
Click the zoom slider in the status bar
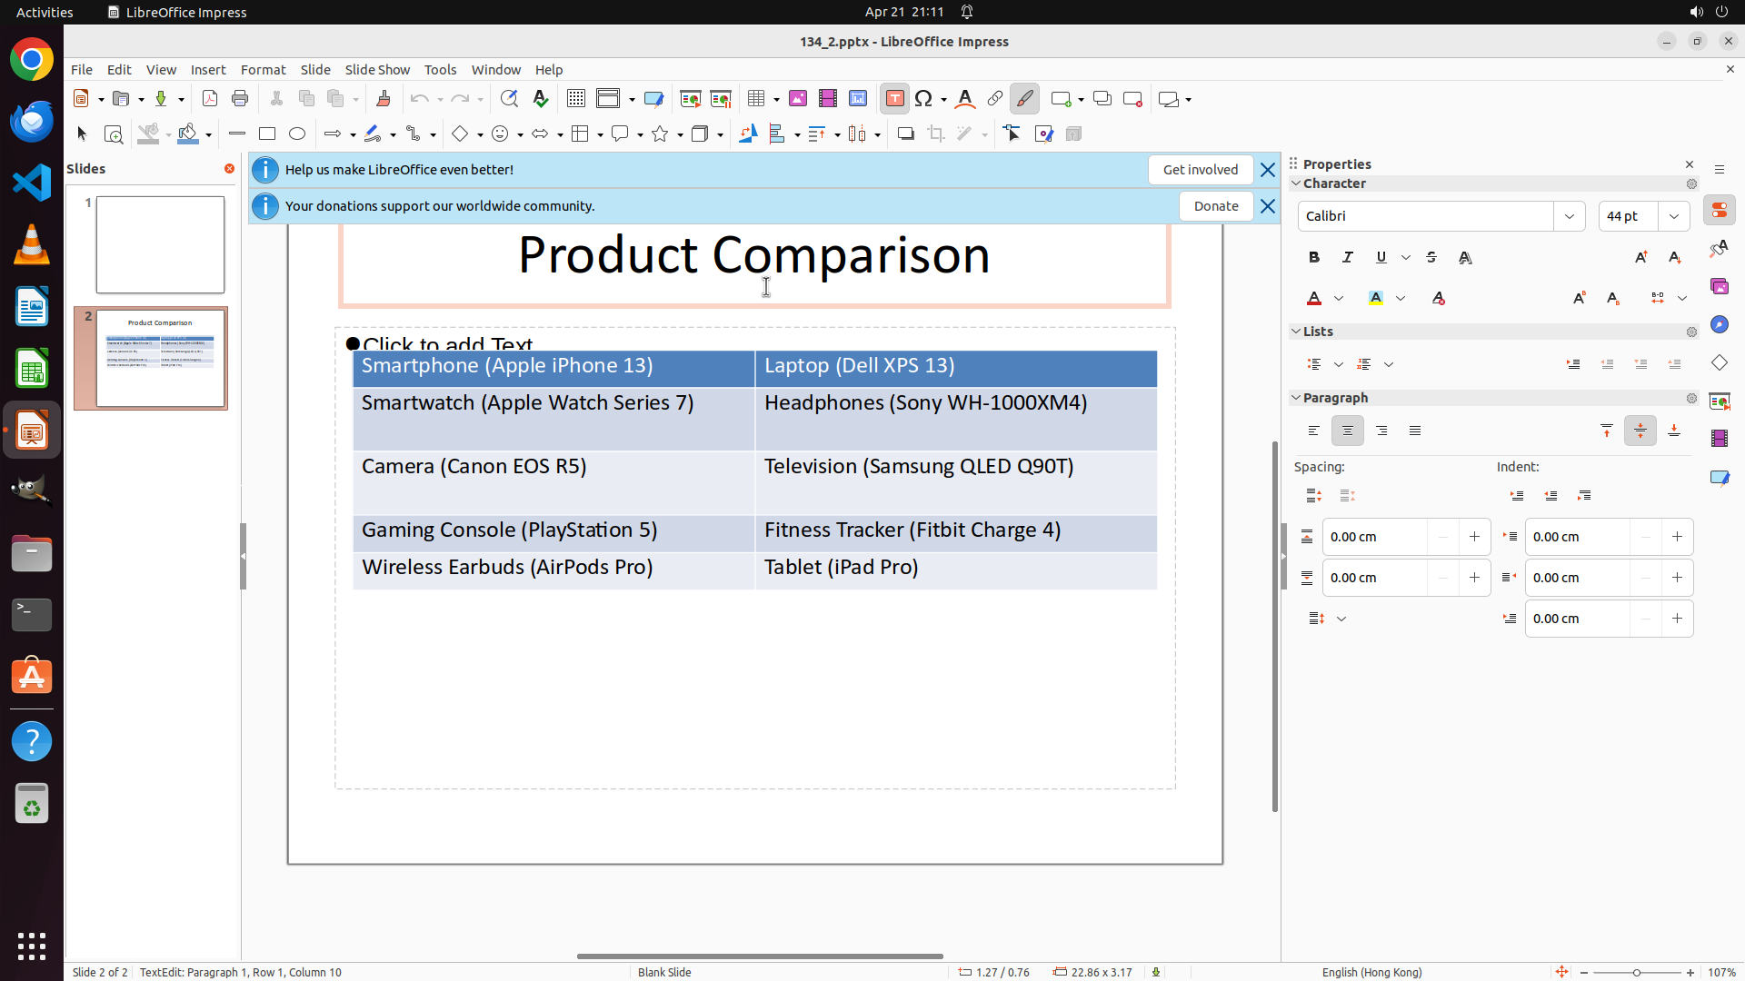[x=1636, y=972]
